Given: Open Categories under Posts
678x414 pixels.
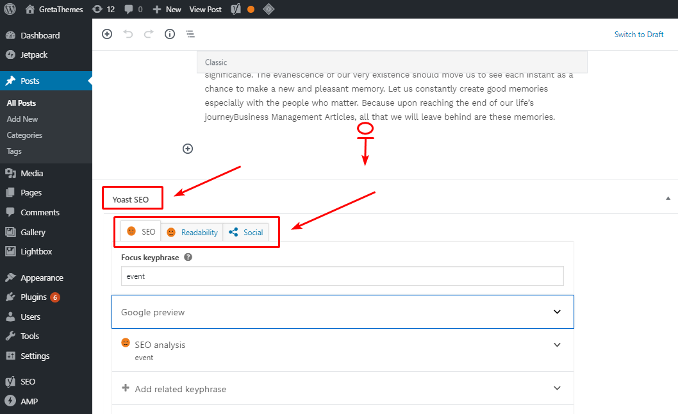Looking at the screenshot, I should pos(24,135).
